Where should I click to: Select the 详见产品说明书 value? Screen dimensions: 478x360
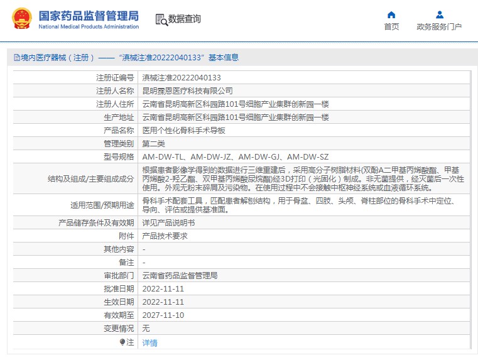pyautogui.click(x=168, y=223)
